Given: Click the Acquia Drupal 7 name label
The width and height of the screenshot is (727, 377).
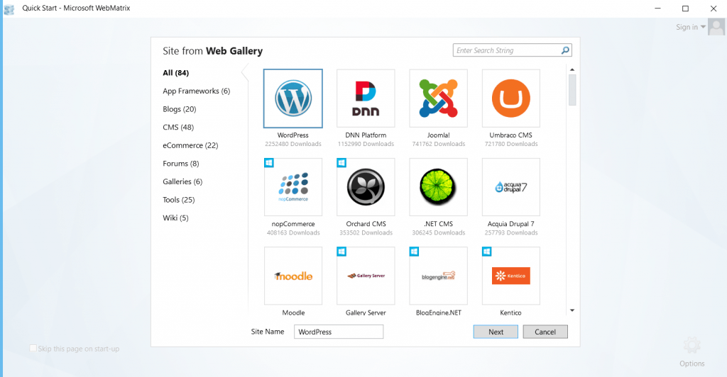Looking at the screenshot, I should pyautogui.click(x=511, y=224).
